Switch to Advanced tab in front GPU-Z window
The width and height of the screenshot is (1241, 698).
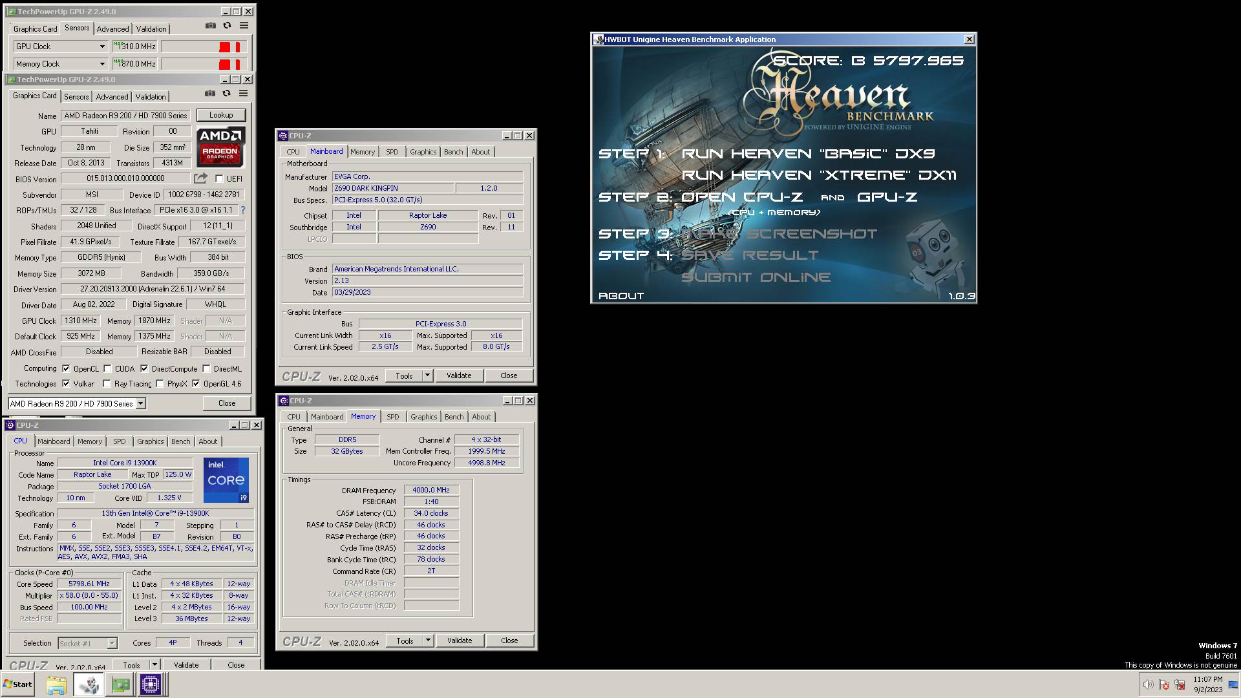click(x=112, y=97)
